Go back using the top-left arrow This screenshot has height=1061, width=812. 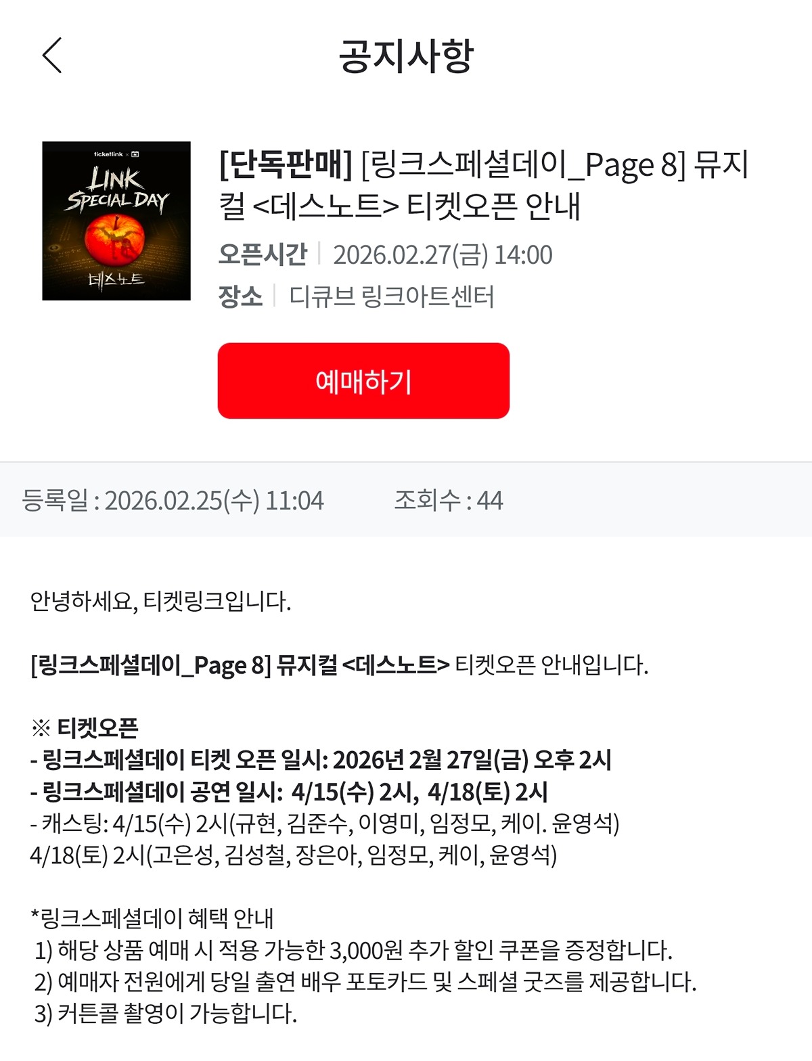click(x=52, y=55)
